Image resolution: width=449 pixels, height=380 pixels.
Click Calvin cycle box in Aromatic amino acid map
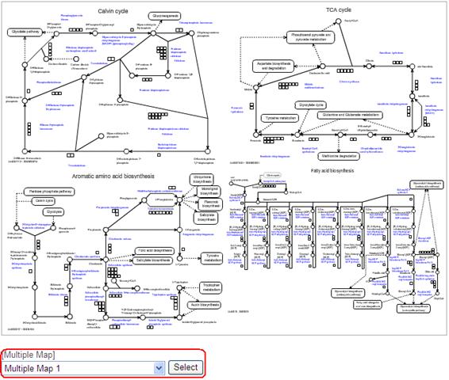[44, 201]
